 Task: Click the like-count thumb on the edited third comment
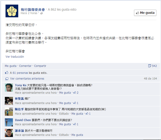tap(87, 114)
